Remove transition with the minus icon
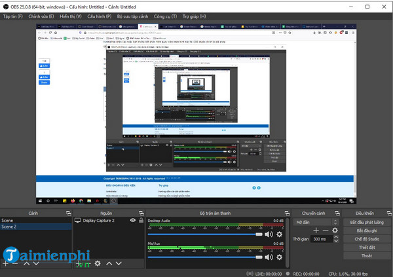 point(326,230)
